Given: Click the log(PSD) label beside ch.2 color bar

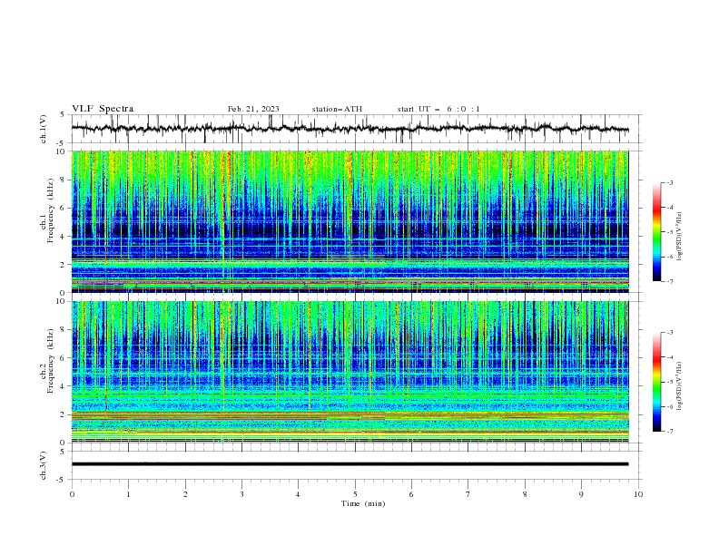Looking at the screenshot, I should 679,386.
